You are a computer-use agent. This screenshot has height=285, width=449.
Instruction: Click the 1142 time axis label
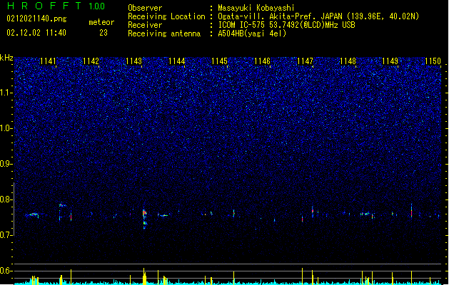point(91,61)
